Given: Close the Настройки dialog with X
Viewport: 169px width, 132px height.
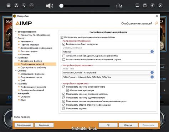Looking at the screenshot, I should (157, 16).
